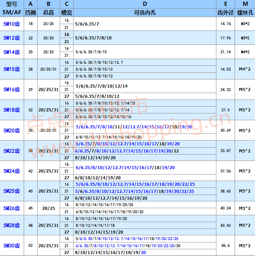Click flange value 28 in 5M15齿 row
Viewport: 255px width, 256px height.
pos(31,69)
